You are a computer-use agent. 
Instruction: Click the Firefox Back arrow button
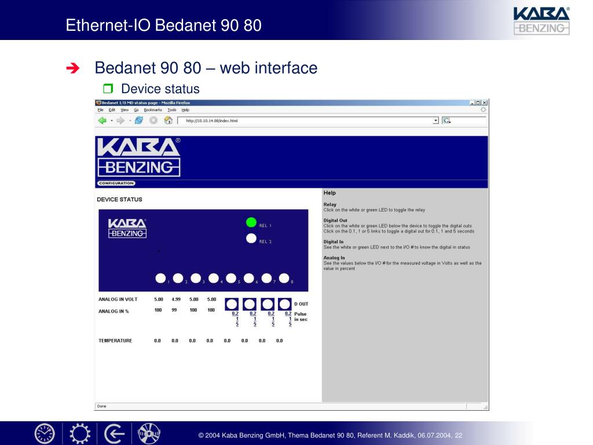click(102, 121)
